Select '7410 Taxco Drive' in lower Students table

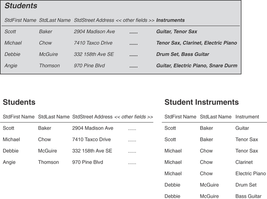pos(91,140)
